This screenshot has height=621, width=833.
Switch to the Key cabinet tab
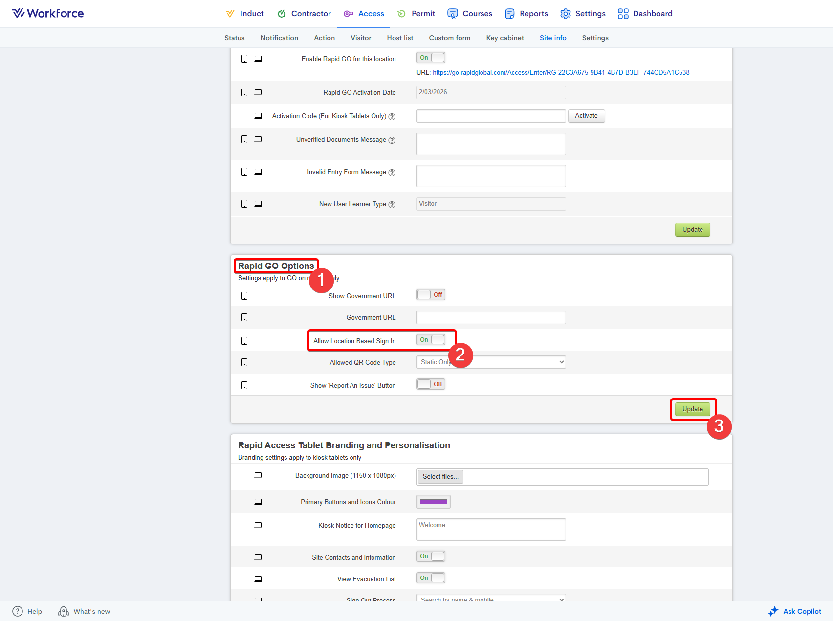click(504, 38)
